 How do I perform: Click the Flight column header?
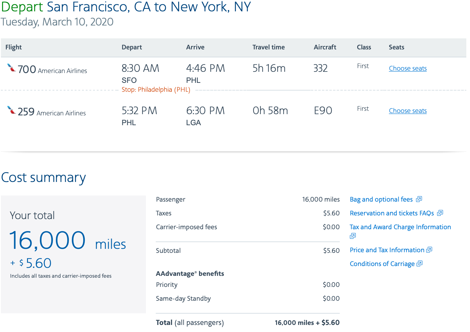[14, 47]
